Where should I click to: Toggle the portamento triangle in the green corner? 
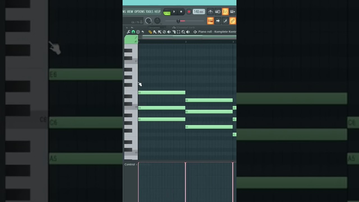(136, 42)
